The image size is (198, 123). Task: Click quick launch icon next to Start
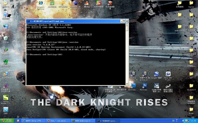pos(18,121)
